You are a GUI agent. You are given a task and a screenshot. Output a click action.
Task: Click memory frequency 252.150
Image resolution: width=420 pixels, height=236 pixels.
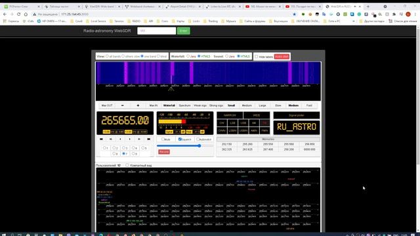pyautogui.click(x=226, y=144)
